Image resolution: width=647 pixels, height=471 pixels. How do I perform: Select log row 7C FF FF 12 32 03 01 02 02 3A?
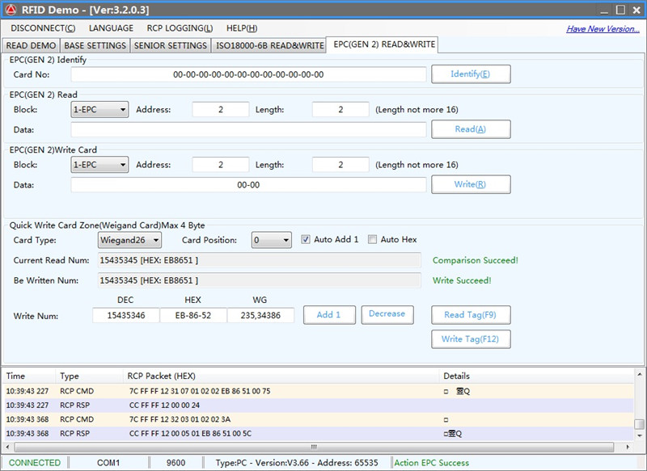(x=319, y=419)
